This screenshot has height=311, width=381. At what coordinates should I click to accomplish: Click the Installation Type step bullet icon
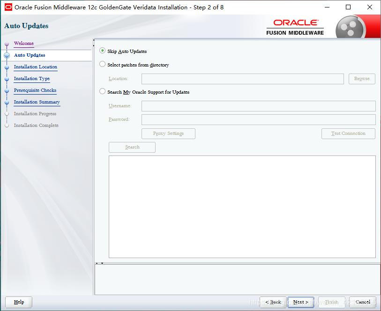click(x=7, y=79)
